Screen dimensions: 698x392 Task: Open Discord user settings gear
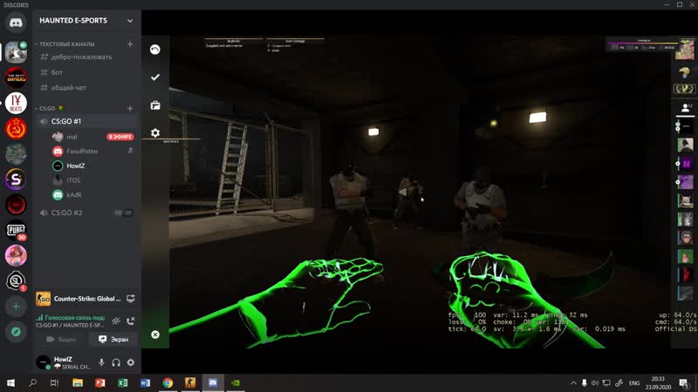[x=130, y=362]
